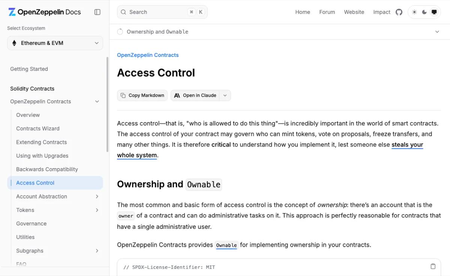Viewport: 450px width, 276px height.
Task: Open Contracts Wizard page
Action: (38, 128)
